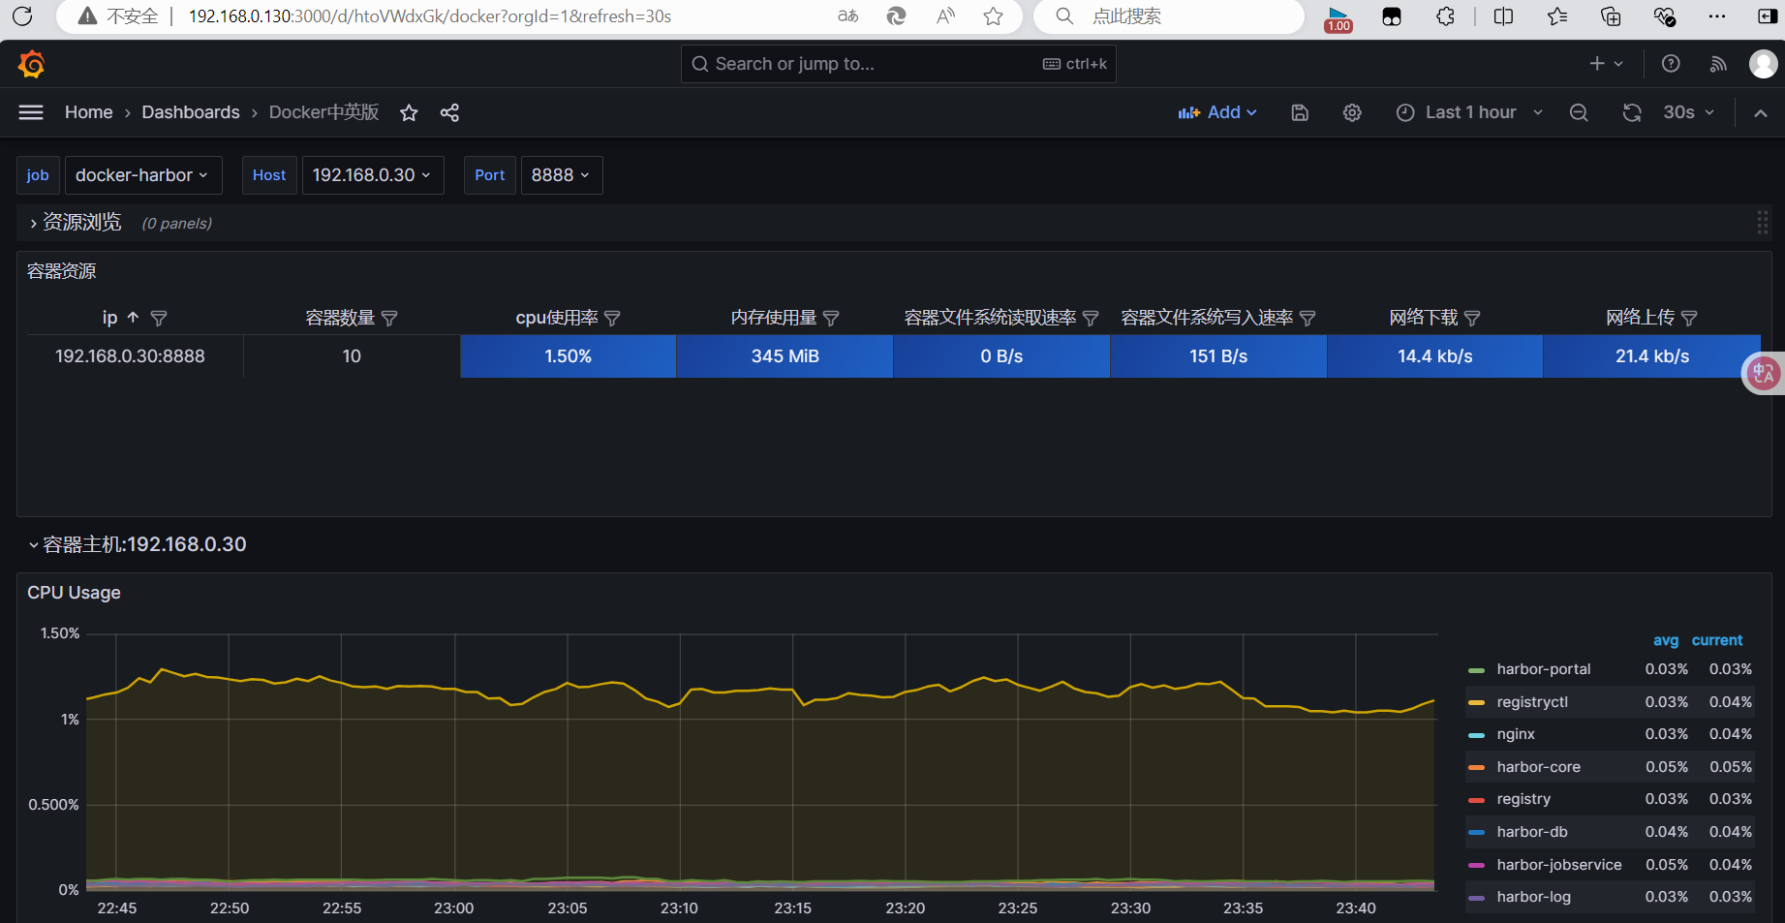
Task: Toggle registryctl series visibility in legend
Action: point(1532,702)
